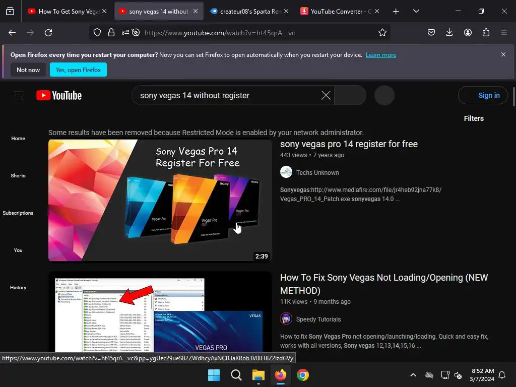
Task: Click the Speedy Tutorials channel avatar
Action: point(286,319)
